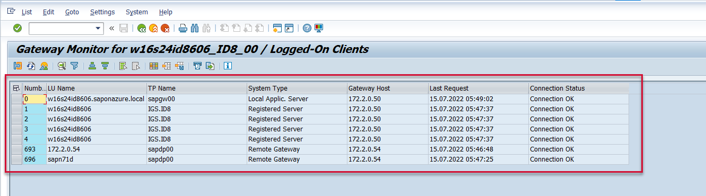Click the Help question mark icon

coord(307,29)
